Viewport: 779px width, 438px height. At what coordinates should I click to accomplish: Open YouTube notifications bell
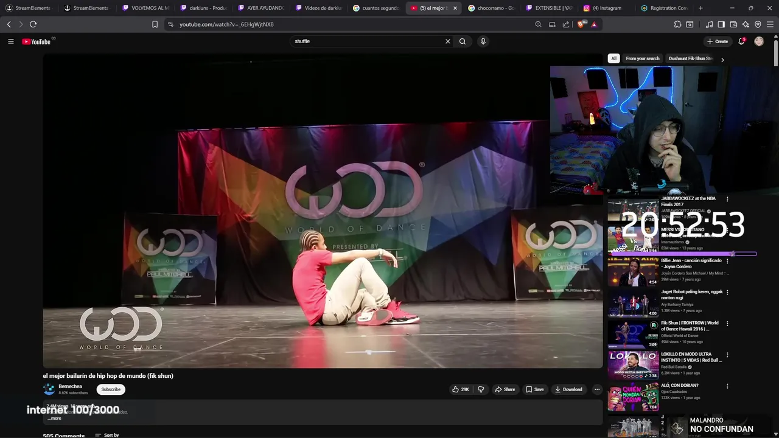(741, 41)
